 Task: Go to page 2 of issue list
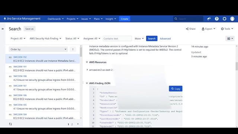72,124
